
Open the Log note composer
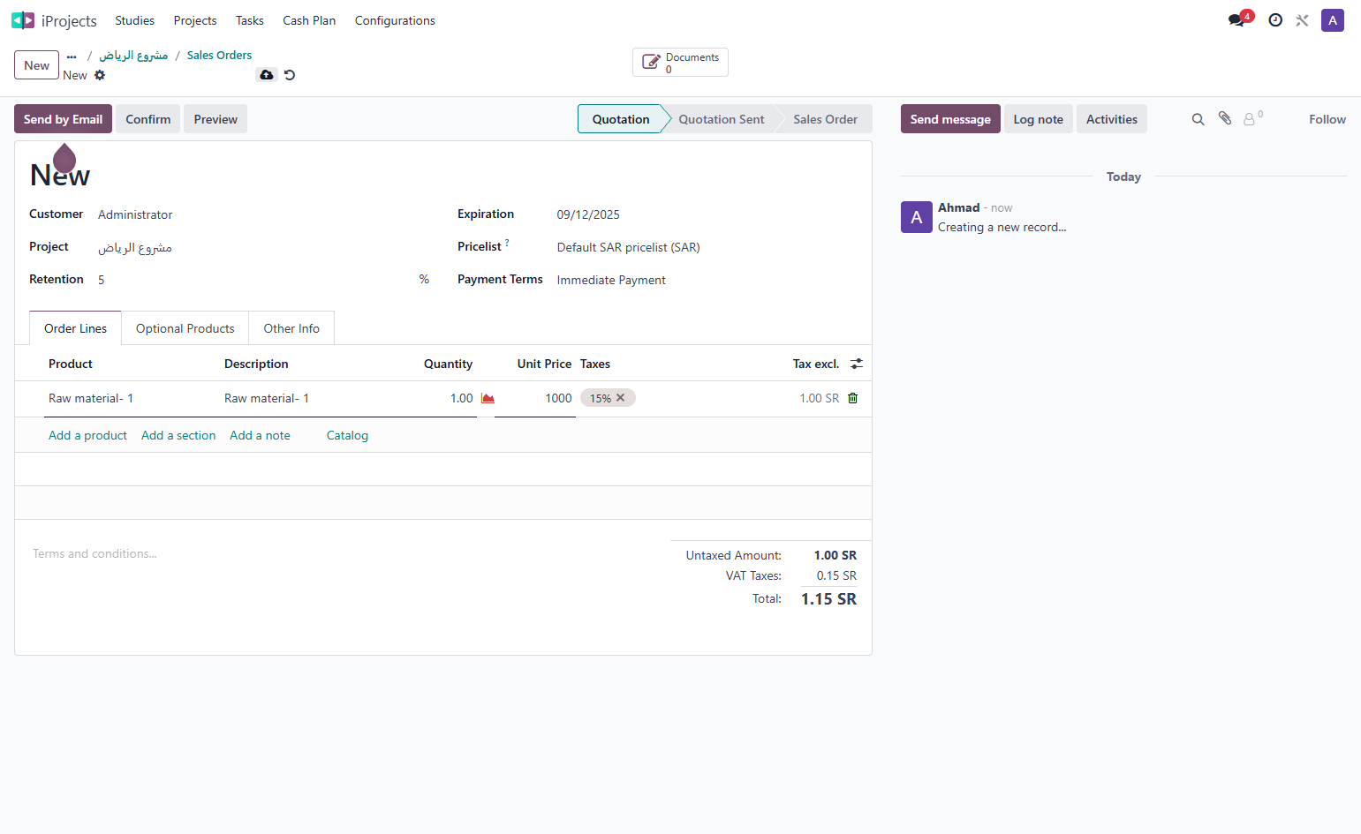1039,119
